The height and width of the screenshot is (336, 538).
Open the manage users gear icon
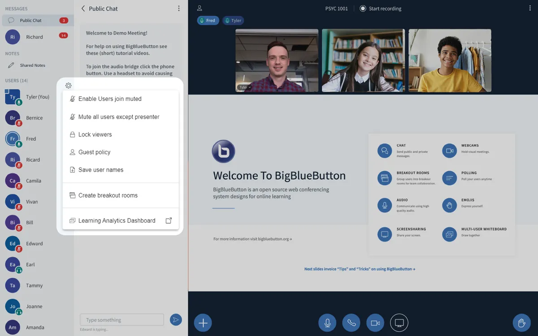(68, 86)
